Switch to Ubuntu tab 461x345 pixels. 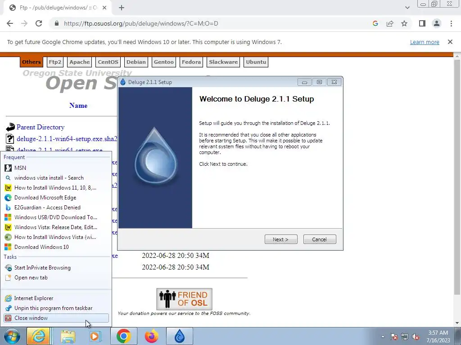point(256,62)
